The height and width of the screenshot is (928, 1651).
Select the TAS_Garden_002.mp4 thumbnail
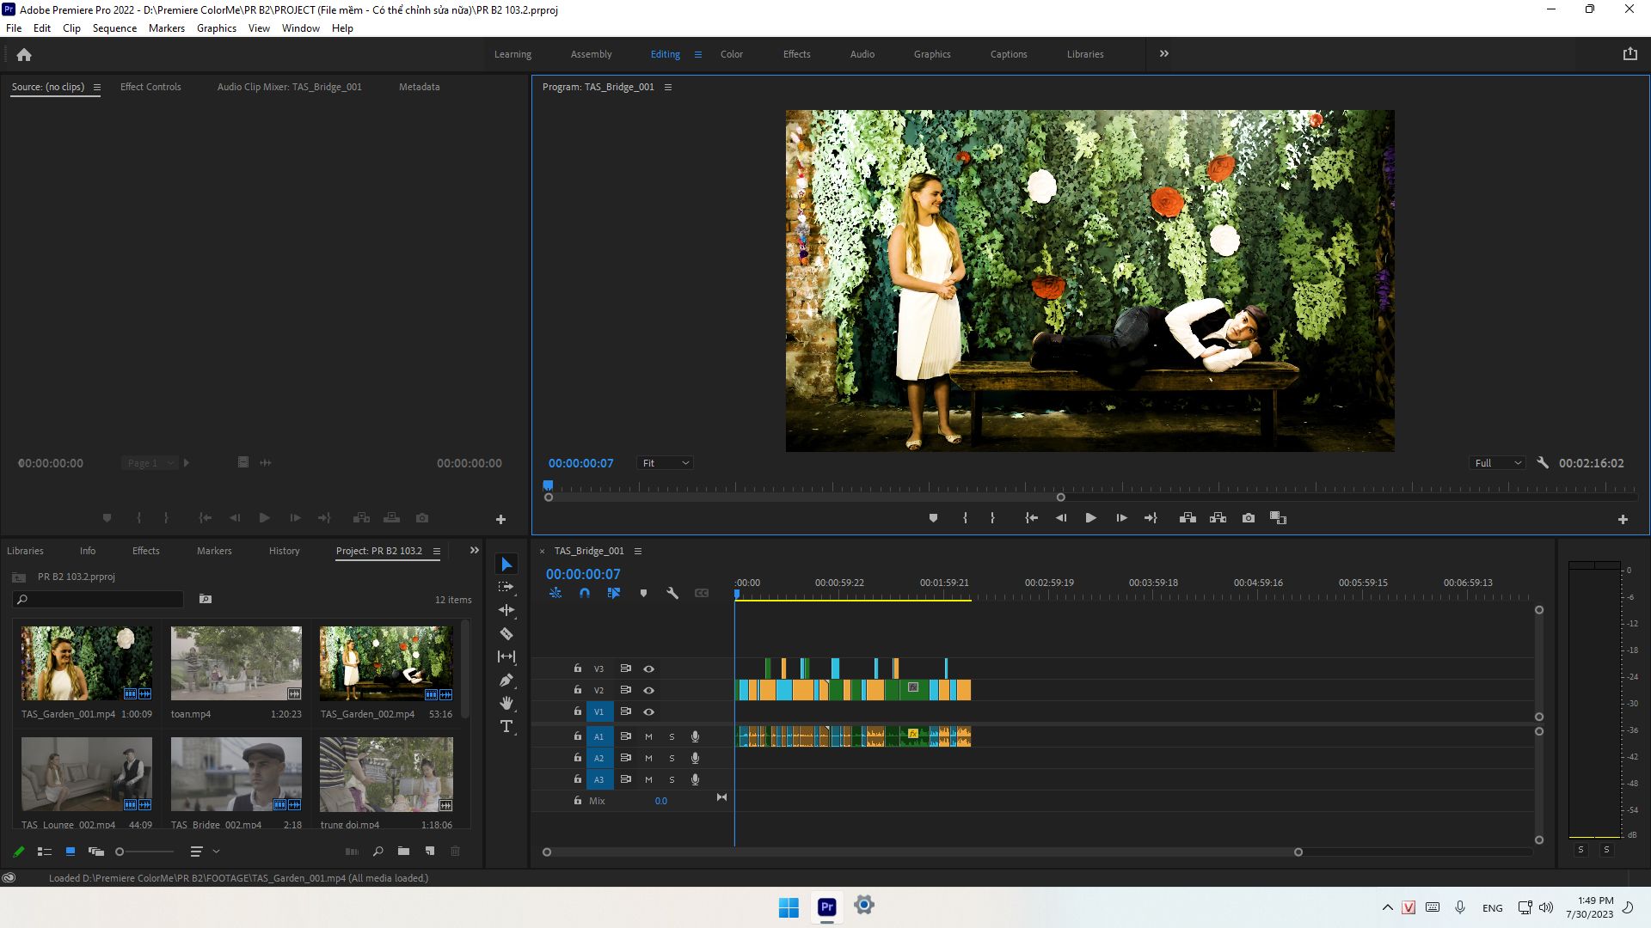[386, 663]
